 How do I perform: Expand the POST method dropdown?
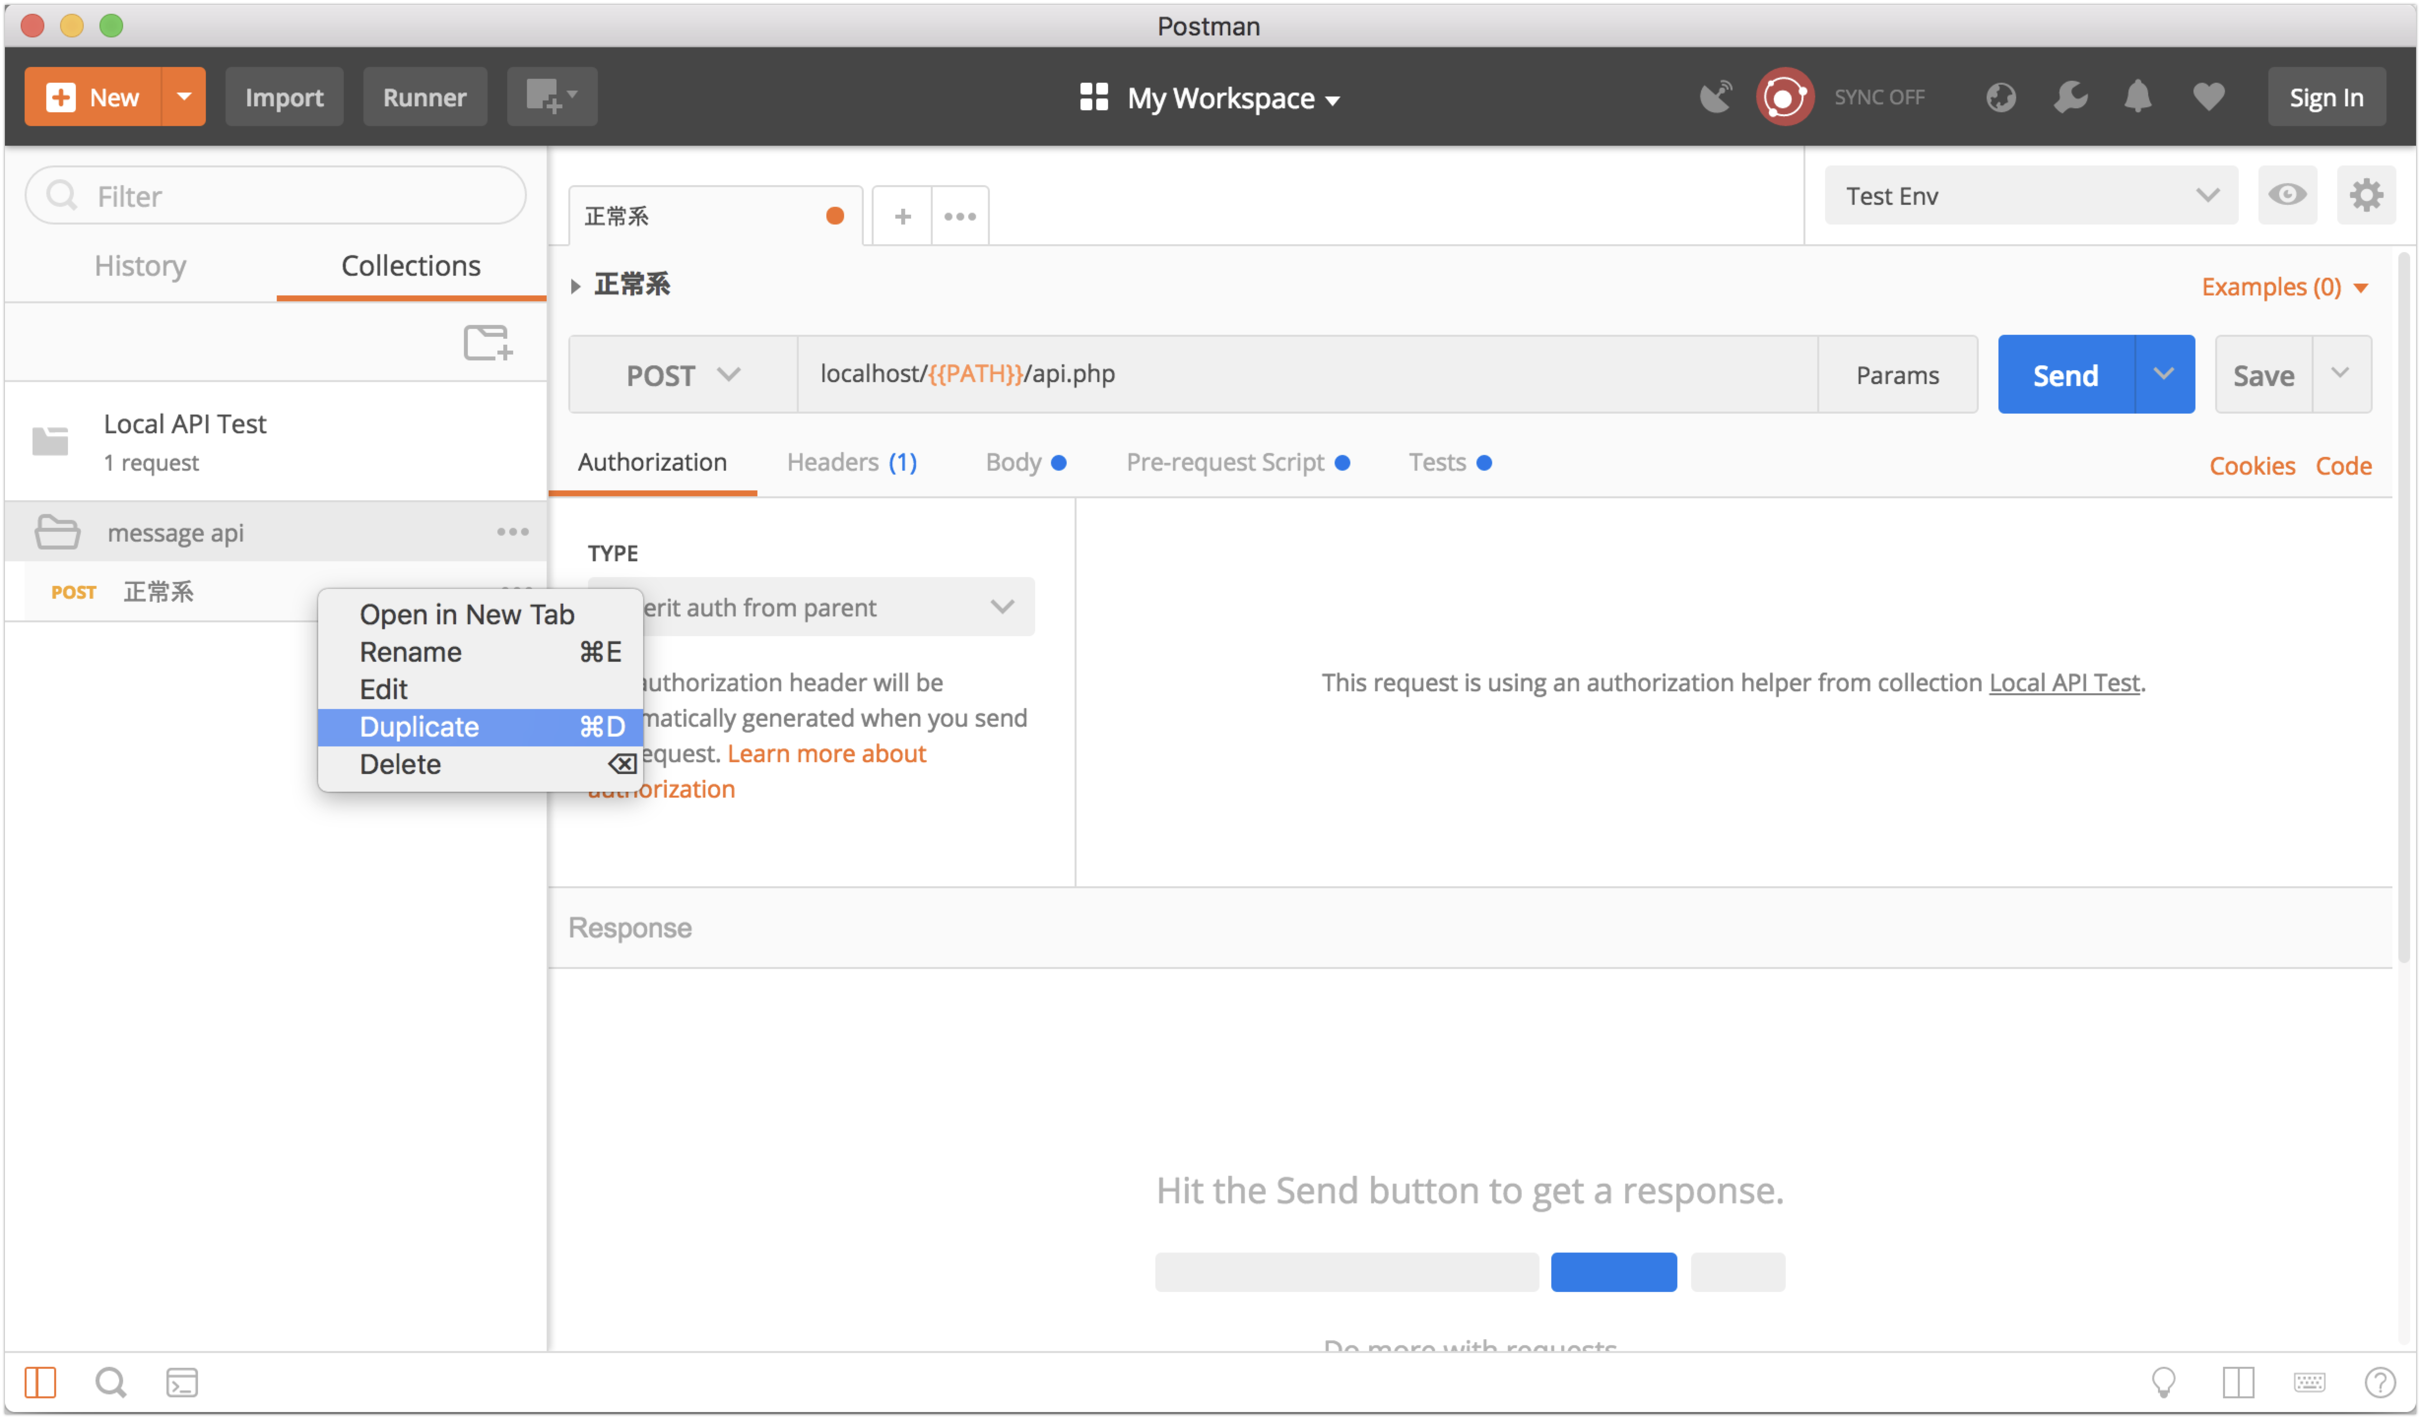[683, 375]
